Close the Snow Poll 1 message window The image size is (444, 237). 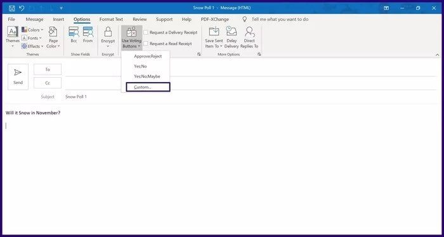[x=434, y=8]
